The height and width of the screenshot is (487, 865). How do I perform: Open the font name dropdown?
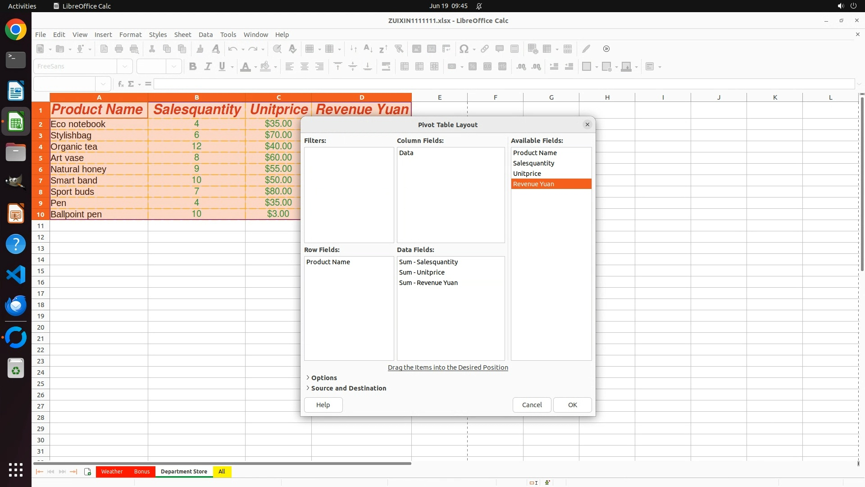click(125, 67)
